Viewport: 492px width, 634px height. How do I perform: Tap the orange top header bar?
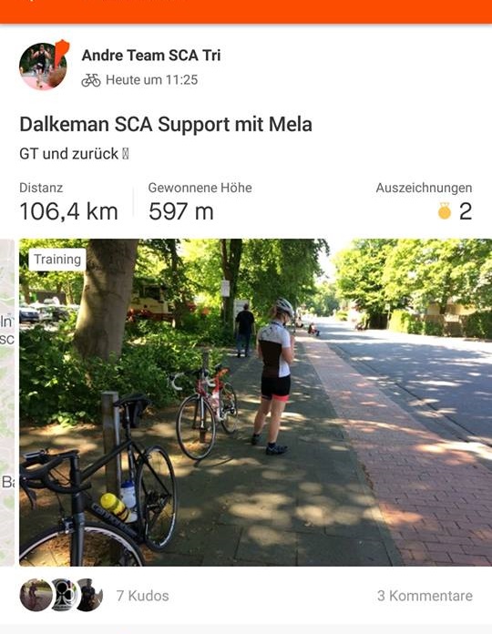(x=246, y=11)
